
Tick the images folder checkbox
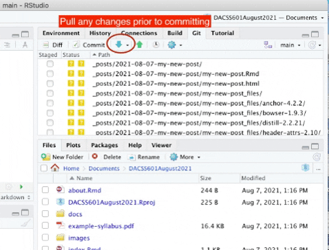45,238
